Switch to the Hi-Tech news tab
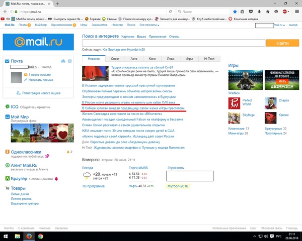 [x=209, y=59]
